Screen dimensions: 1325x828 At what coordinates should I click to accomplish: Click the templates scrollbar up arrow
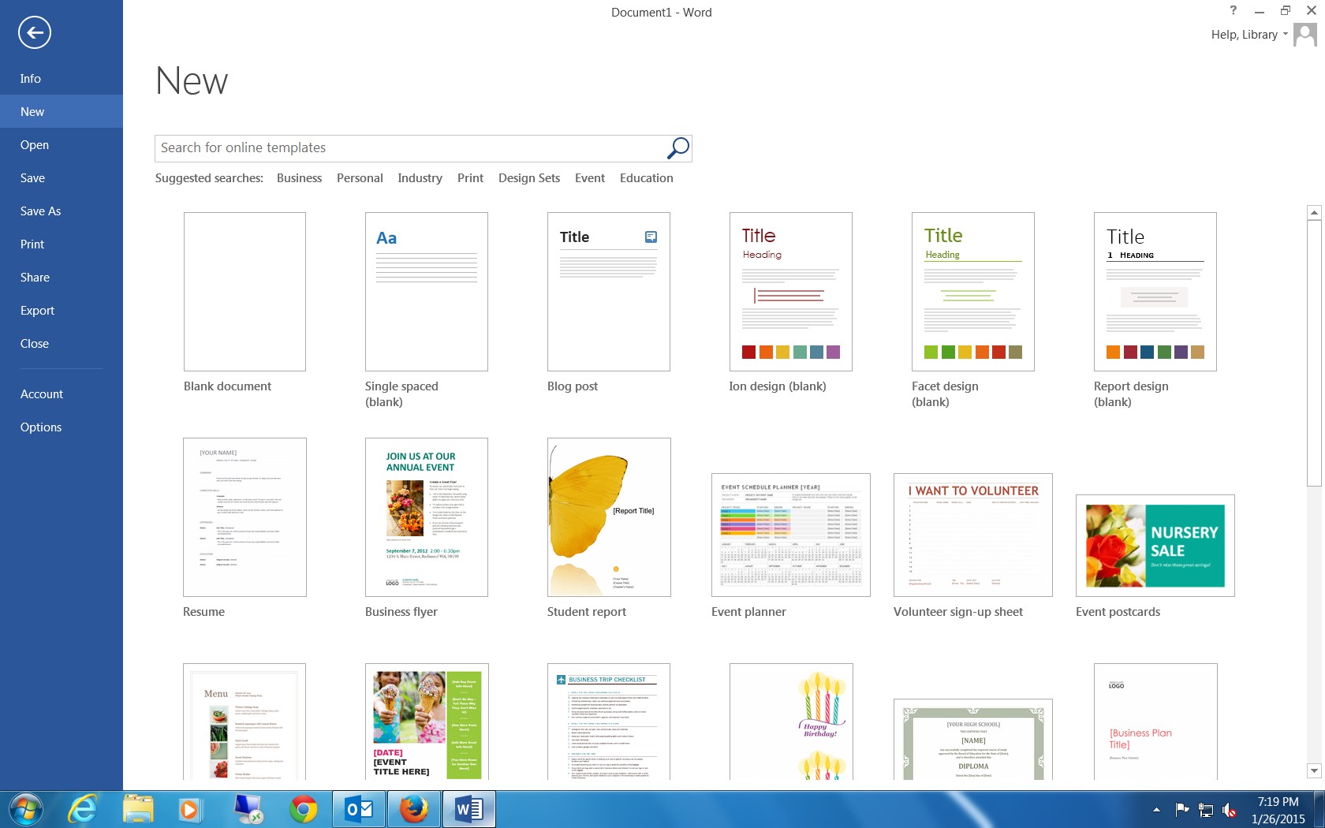coord(1314,212)
